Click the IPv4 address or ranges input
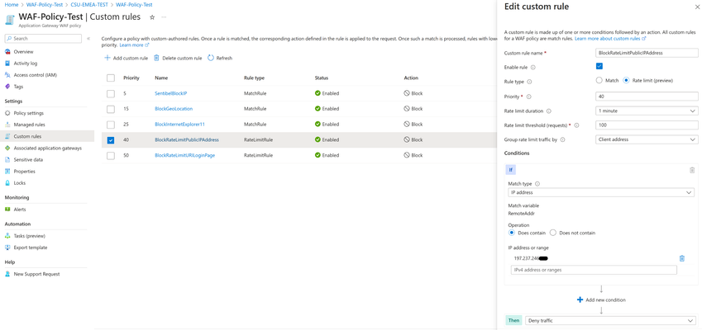702x330 pixels. coord(594,270)
